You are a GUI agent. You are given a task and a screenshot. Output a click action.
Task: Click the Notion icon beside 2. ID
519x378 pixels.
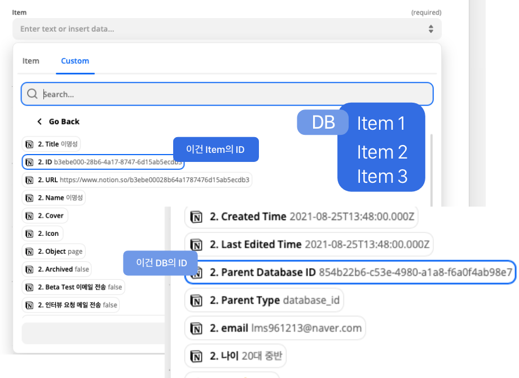(29, 162)
